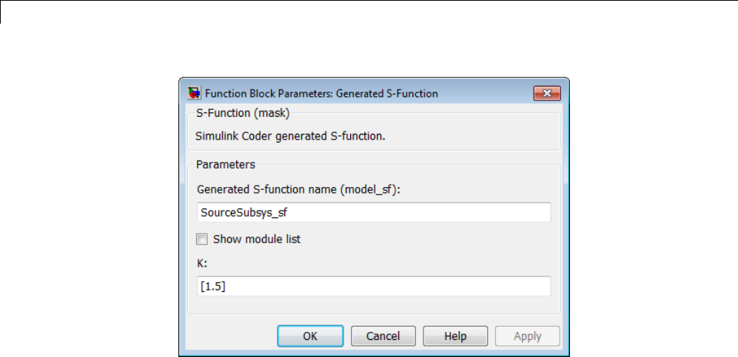Cancel the block parameter changes
Screen dimensions: 738x357
(383, 336)
